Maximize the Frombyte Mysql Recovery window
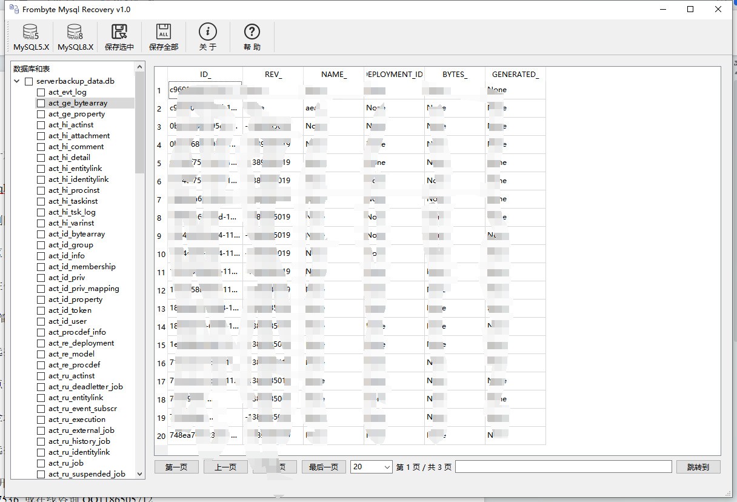Screen dimensions: 737x502 coord(690,9)
